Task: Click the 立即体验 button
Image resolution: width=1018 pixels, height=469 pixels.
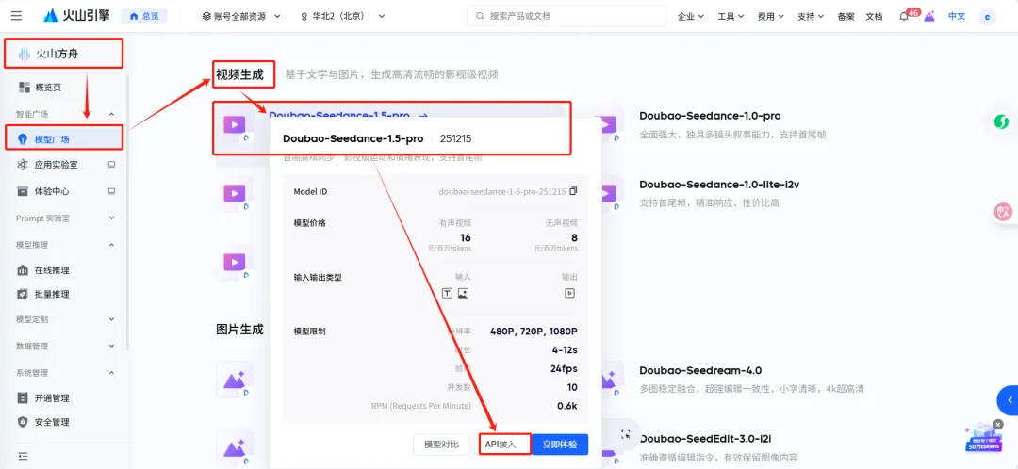Action: (560, 445)
